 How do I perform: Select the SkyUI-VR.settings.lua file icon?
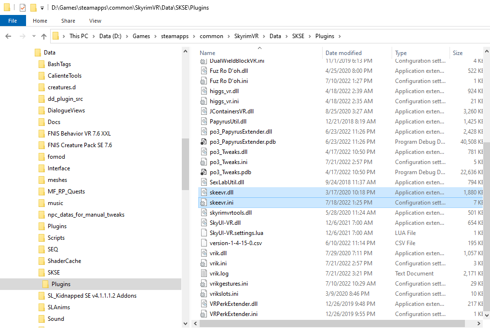[x=204, y=233]
